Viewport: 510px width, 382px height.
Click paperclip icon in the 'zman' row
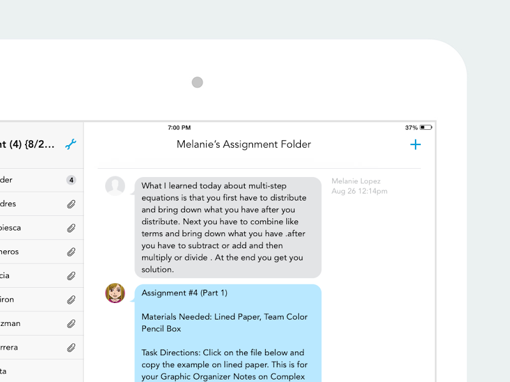point(71,324)
